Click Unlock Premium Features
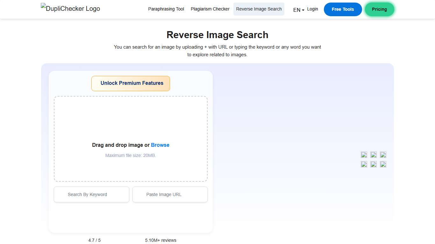The image size is (435, 244). tap(131, 83)
